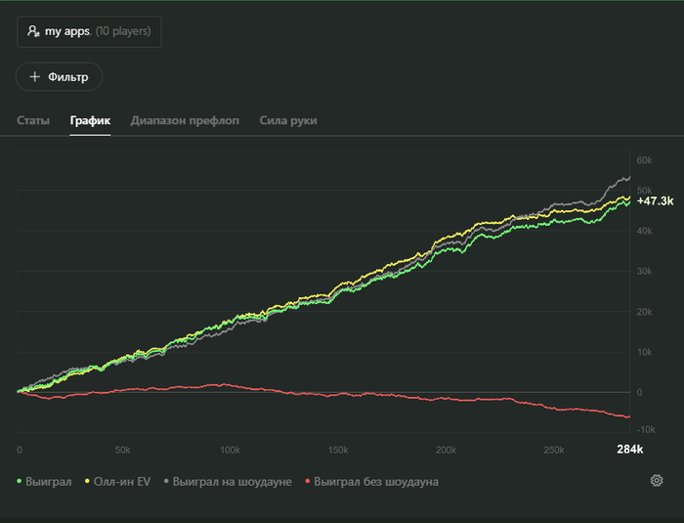
Task: Toggle the Выиграл на шоудауне legend label
Action: tap(232, 482)
